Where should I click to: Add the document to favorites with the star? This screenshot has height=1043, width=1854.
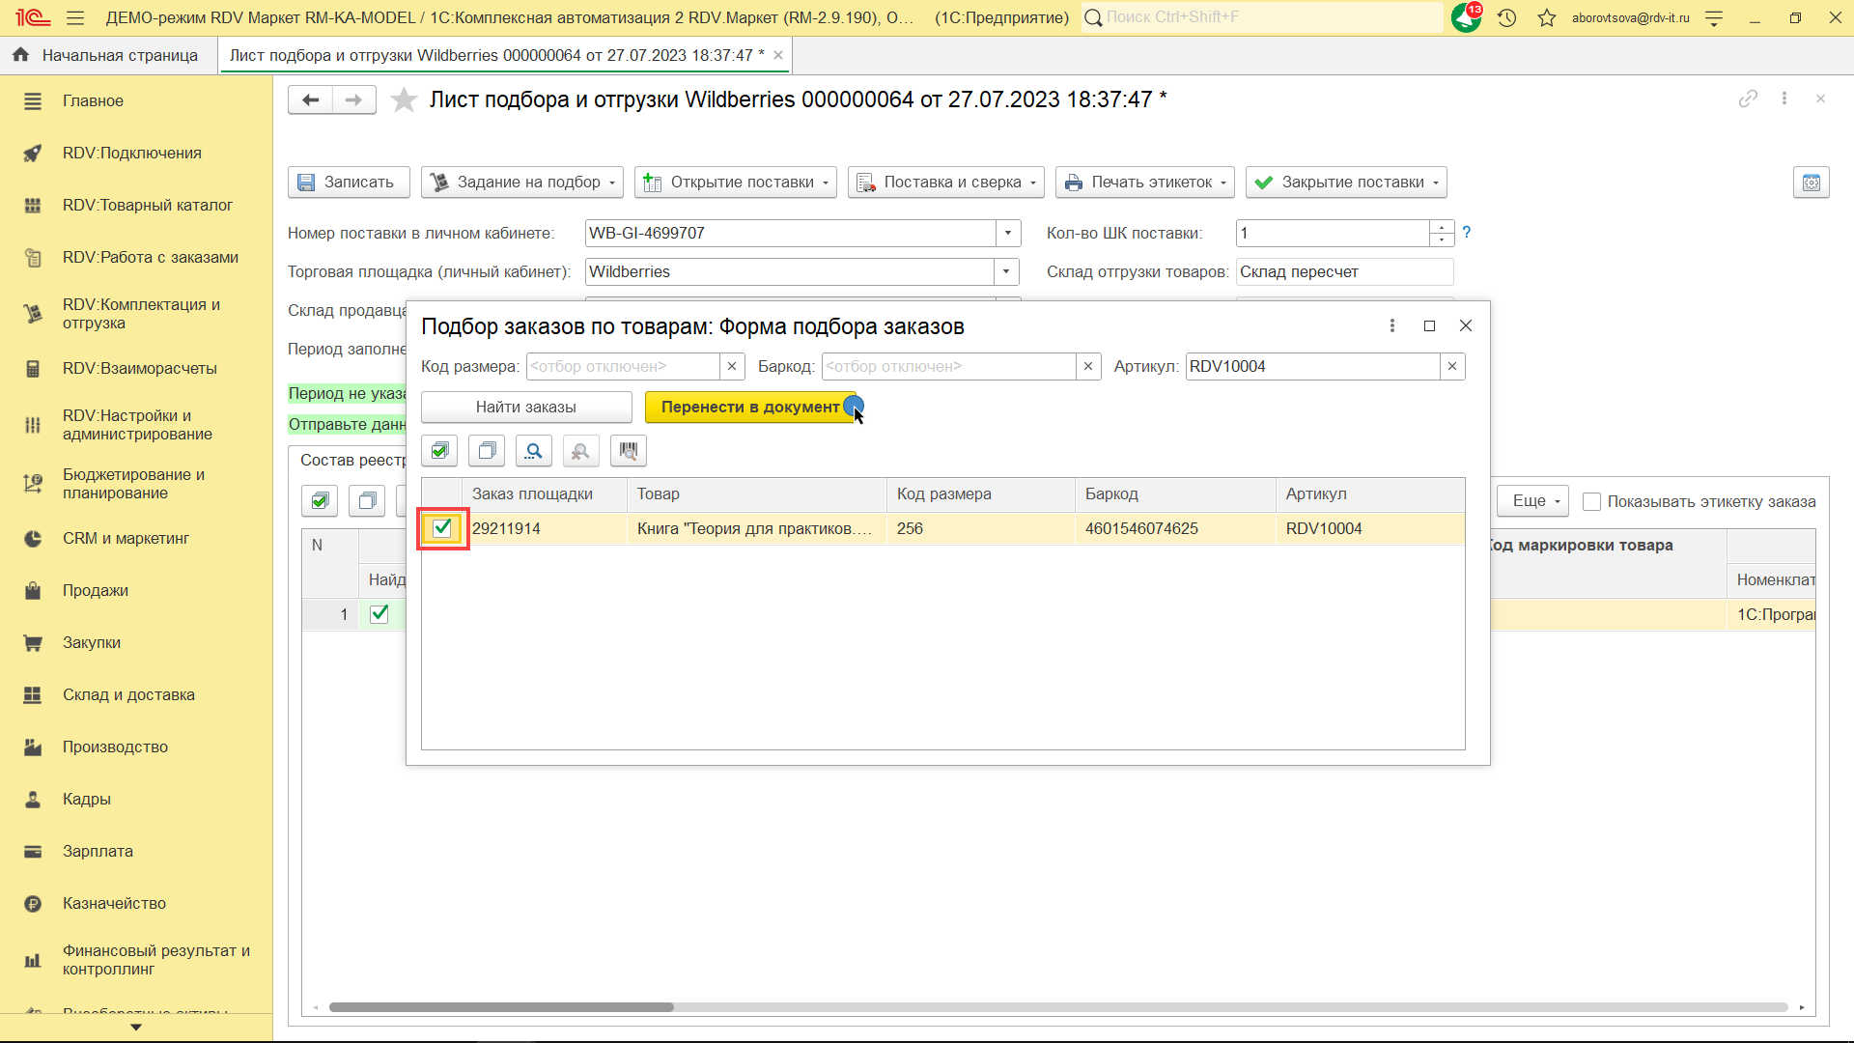tap(404, 99)
